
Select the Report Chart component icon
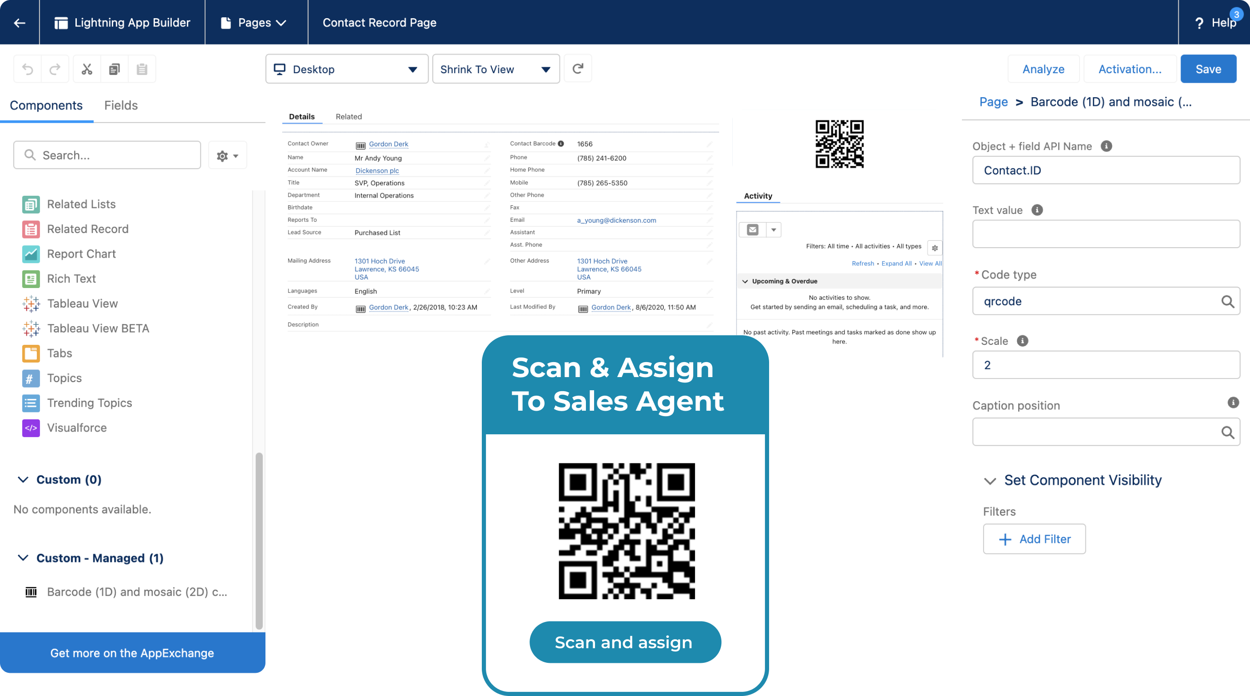(30, 254)
